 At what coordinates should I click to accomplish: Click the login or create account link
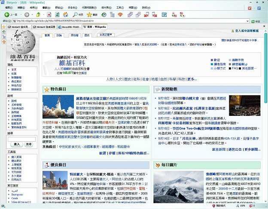tap(247, 31)
